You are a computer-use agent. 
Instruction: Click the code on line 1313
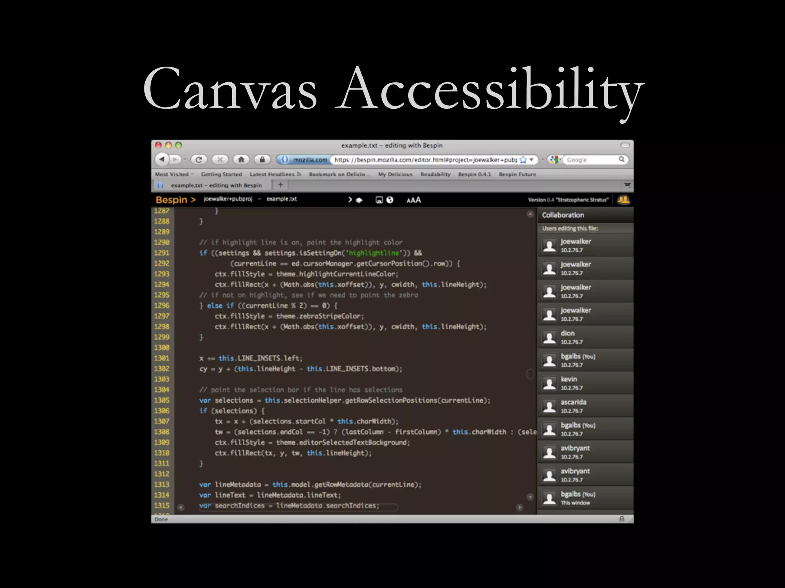(x=310, y=485)
